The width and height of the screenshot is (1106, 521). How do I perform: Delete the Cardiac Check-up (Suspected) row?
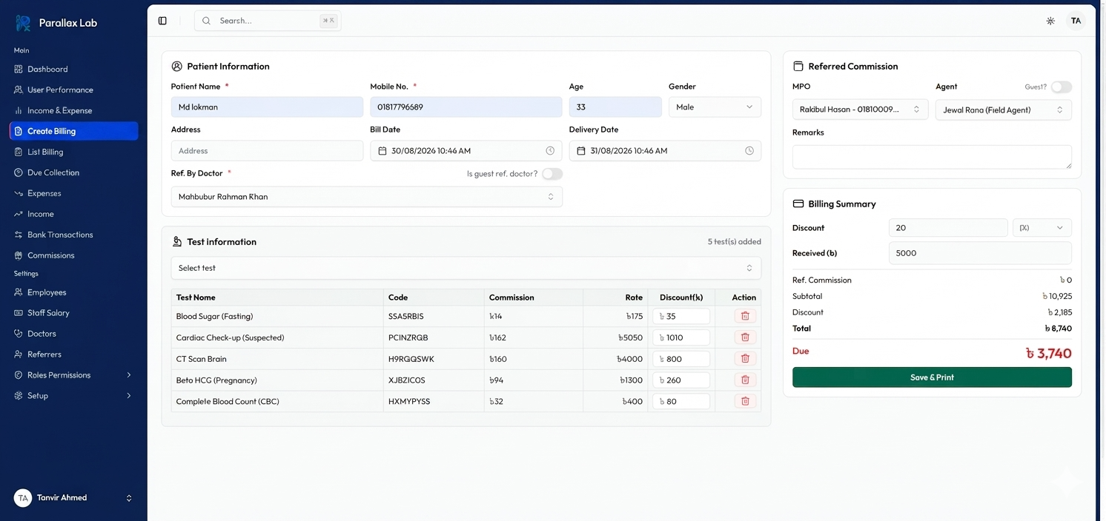(745, 337)
